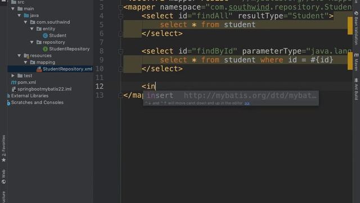The width and height of the screenshot is (360, 203).
Task: Click the Favorites star icon
Action: tap(3, 160)
